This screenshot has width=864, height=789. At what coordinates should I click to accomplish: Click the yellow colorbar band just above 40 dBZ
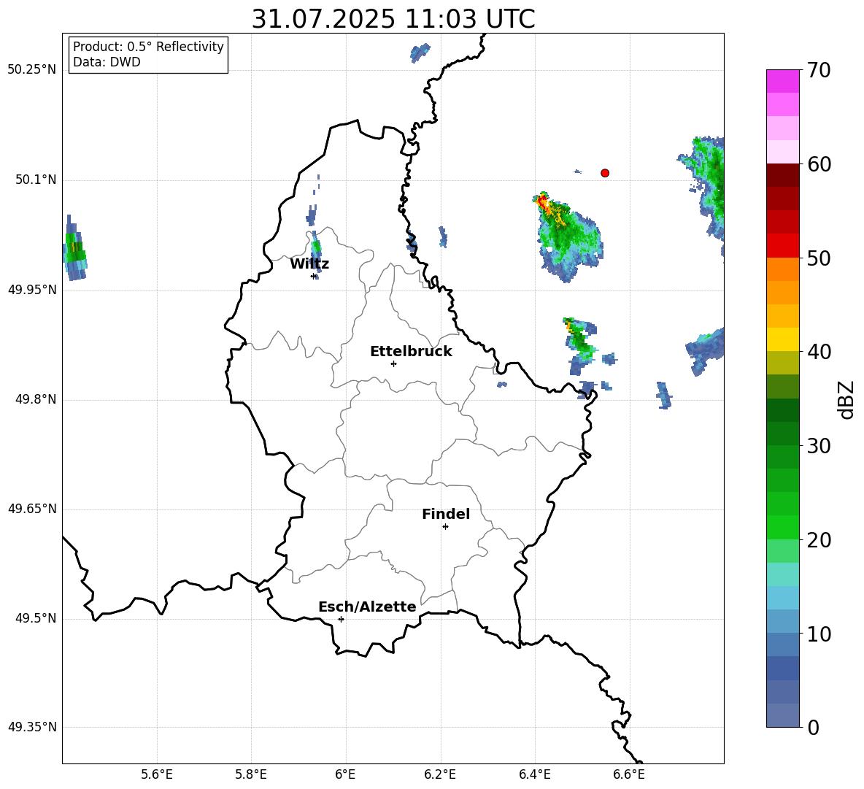click(783, 339)
